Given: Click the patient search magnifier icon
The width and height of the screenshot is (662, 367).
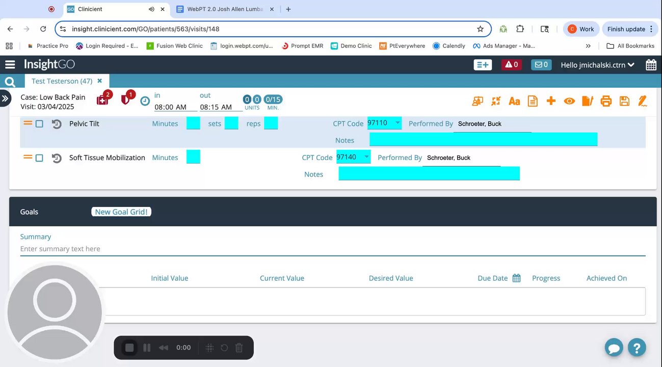Looking at the screenshot, I should pos(9,82).
